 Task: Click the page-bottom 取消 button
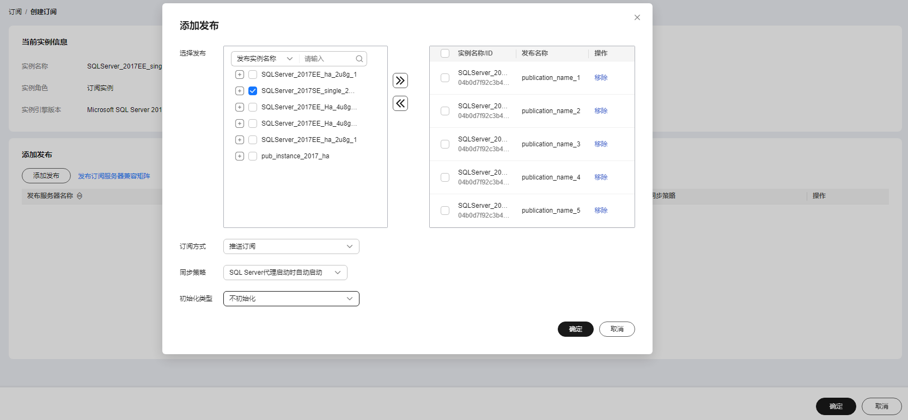(x=882, y=406)
